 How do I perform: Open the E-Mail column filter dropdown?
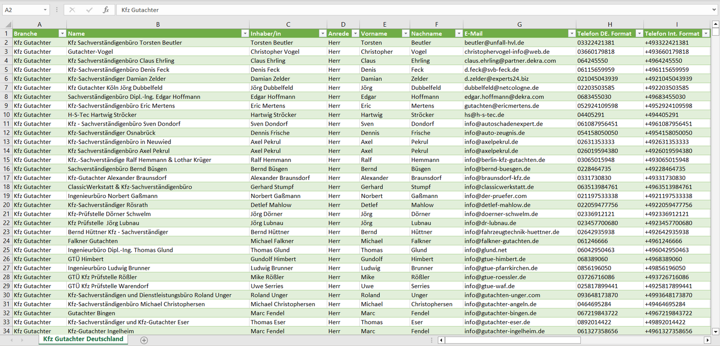click(571, 33)
